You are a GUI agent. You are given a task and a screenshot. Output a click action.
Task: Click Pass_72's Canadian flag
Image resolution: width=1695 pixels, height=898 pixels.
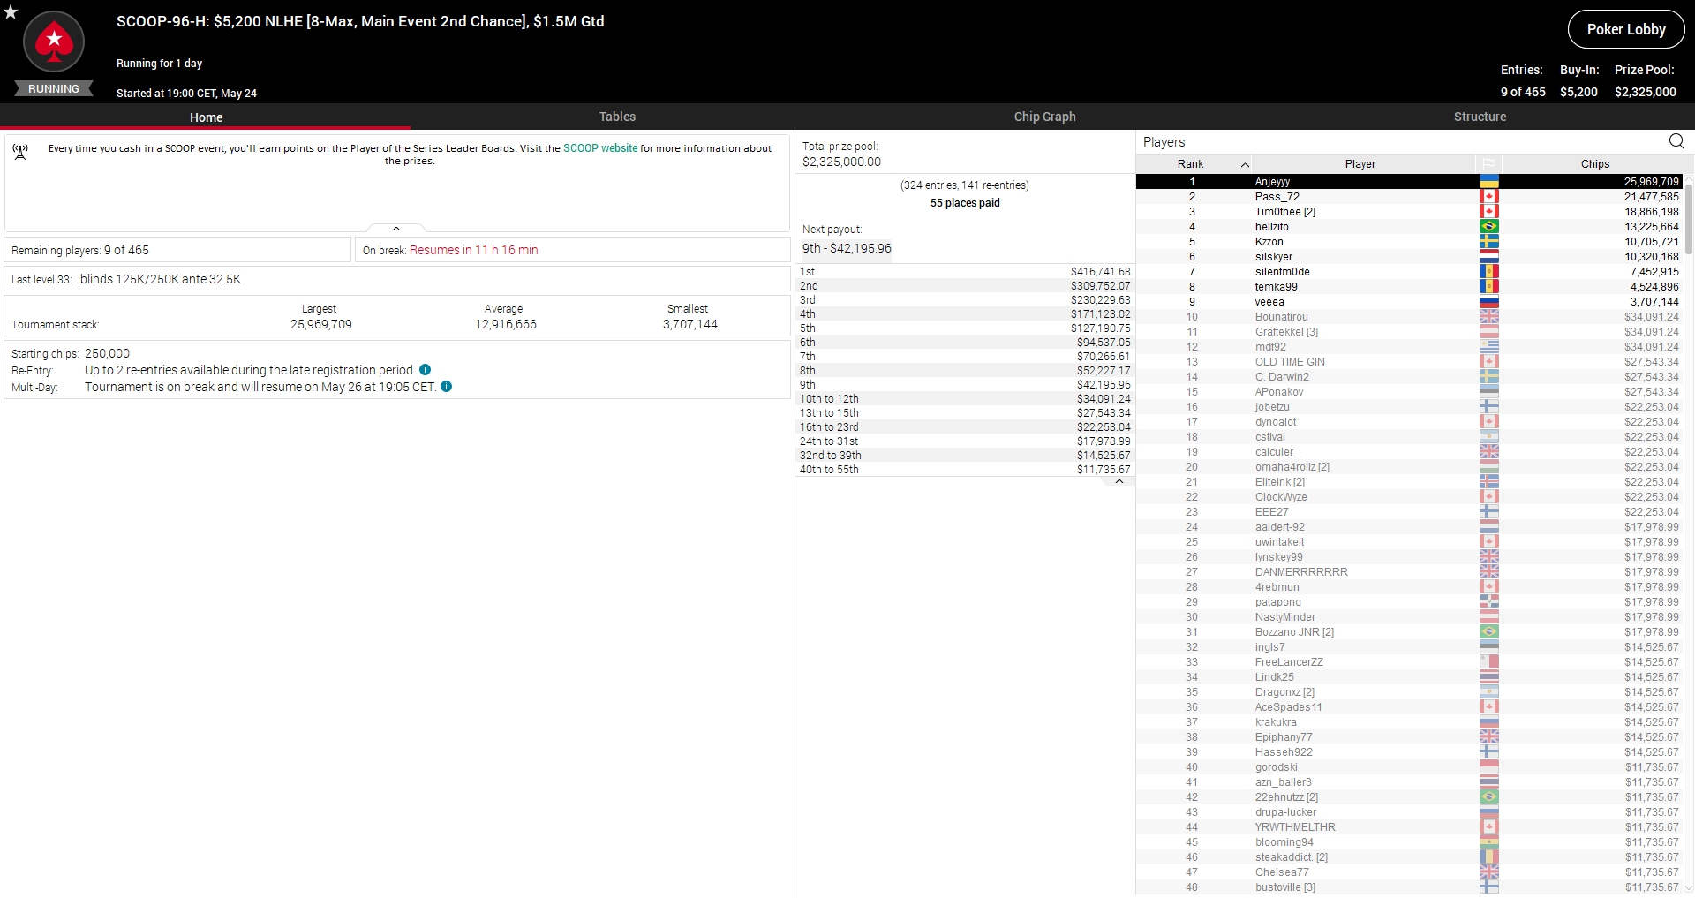tap(1489, 197)
